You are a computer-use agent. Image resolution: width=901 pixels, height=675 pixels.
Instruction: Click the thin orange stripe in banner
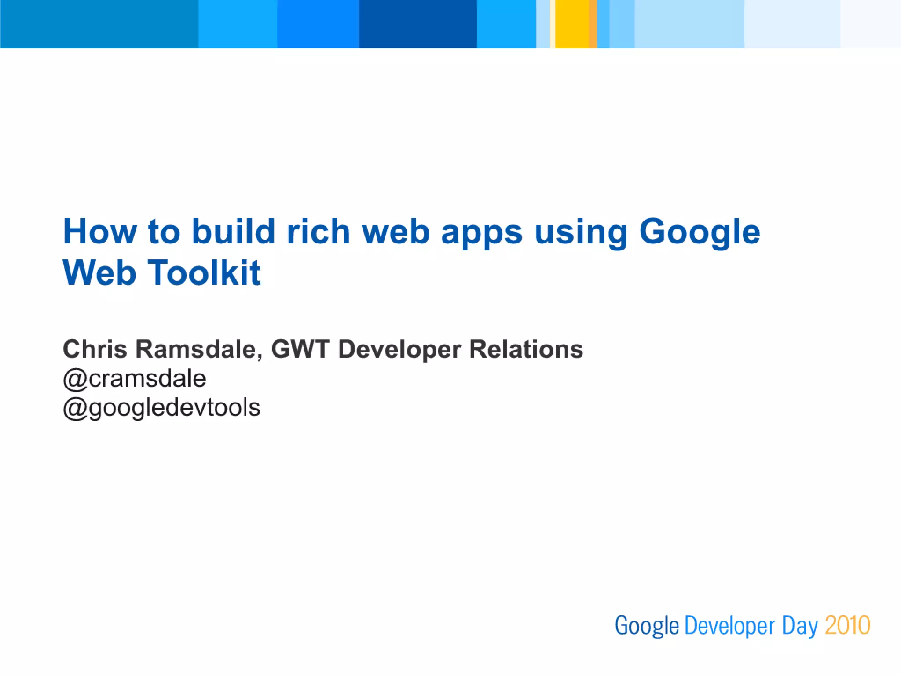593,24
